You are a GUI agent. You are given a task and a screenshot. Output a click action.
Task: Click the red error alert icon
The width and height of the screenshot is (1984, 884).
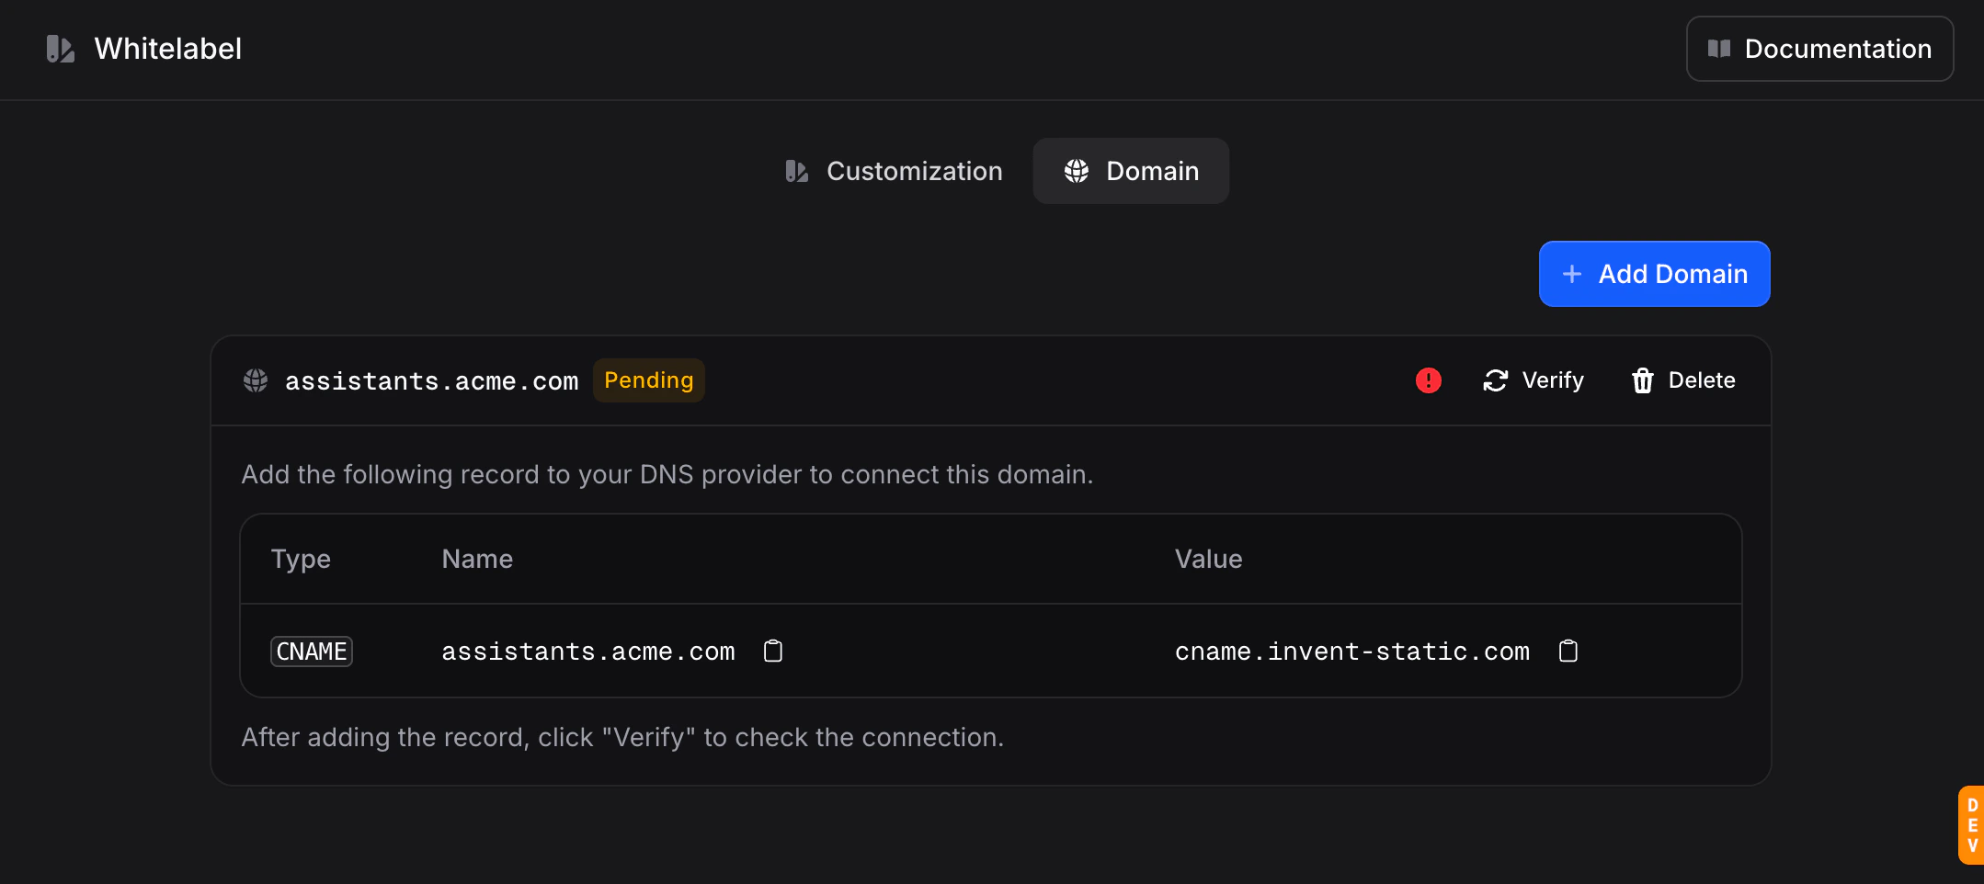click(1429, 380)
